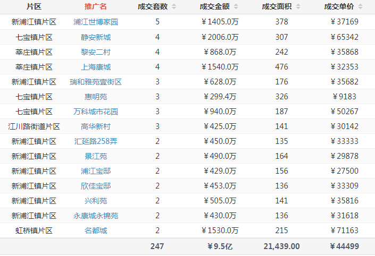This screenshot has height=256, width=375.
Task: Select 七宝镇片区 in 静安新城 row
Action: coord(34,37)
